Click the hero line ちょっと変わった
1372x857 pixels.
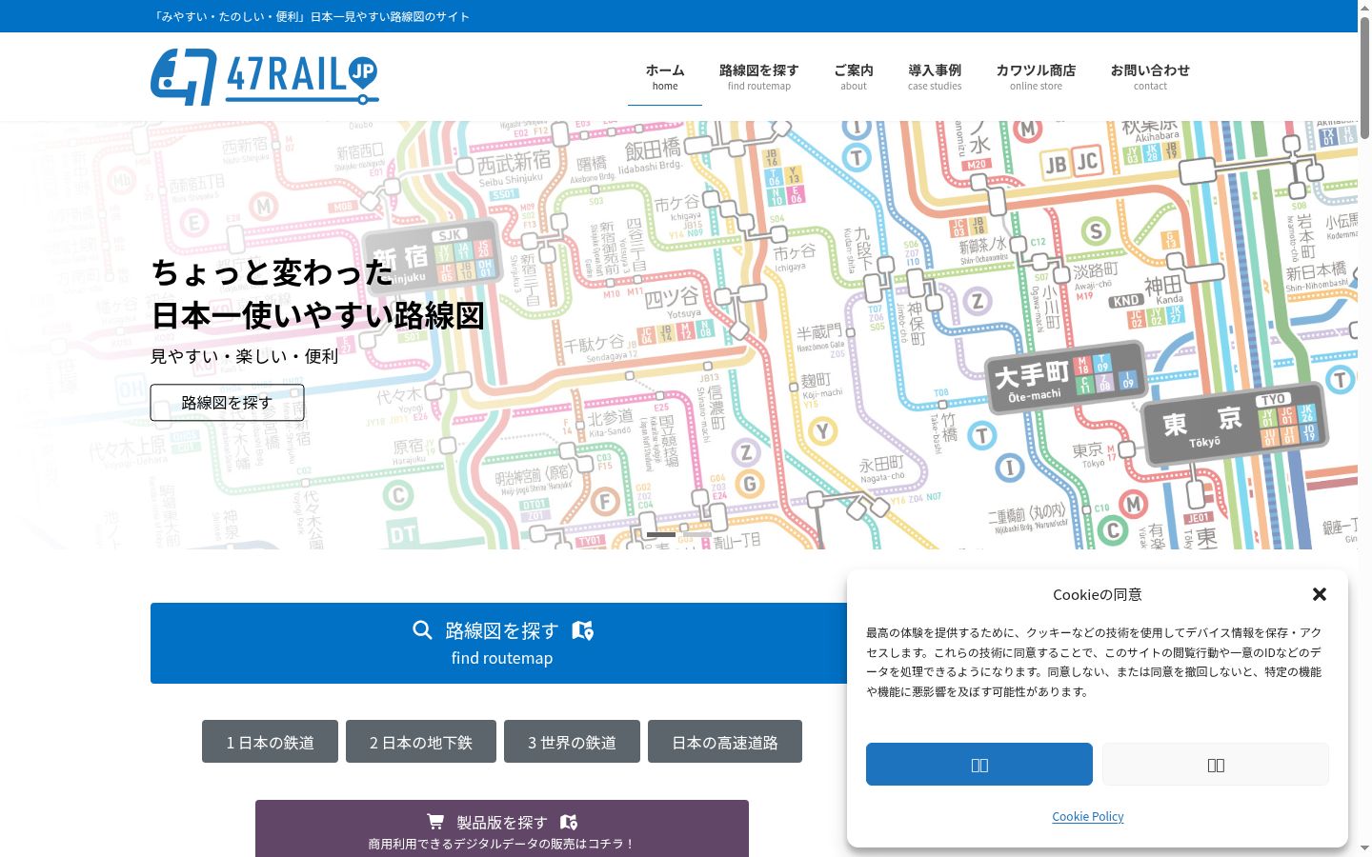[x=272, y=272]
